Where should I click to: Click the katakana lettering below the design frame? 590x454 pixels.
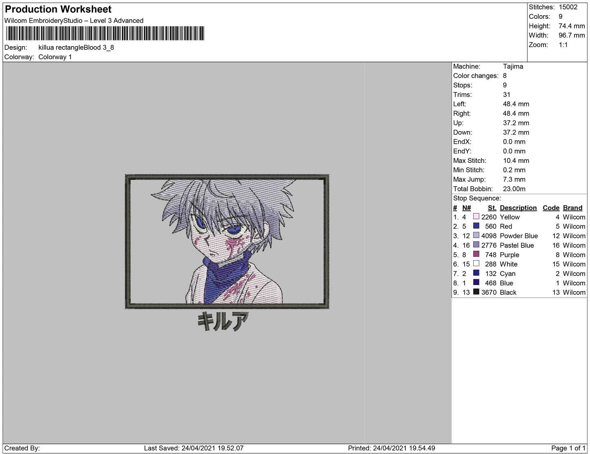click(223, 321)
